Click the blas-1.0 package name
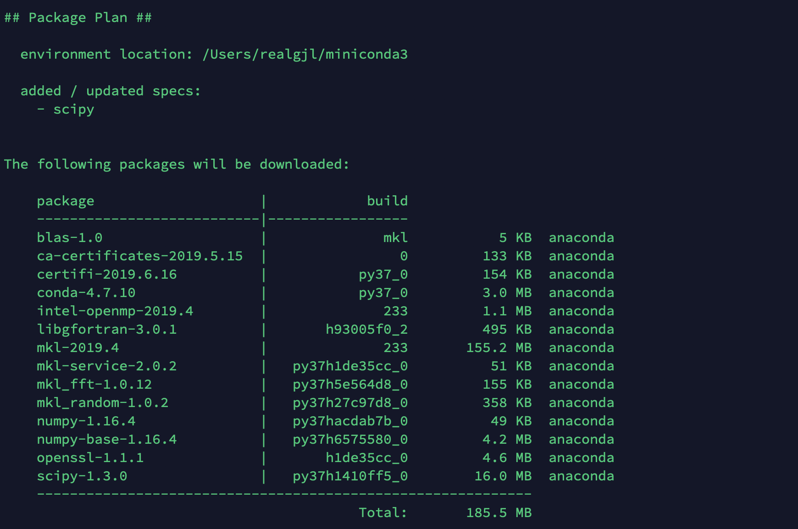 pos(70,238)
